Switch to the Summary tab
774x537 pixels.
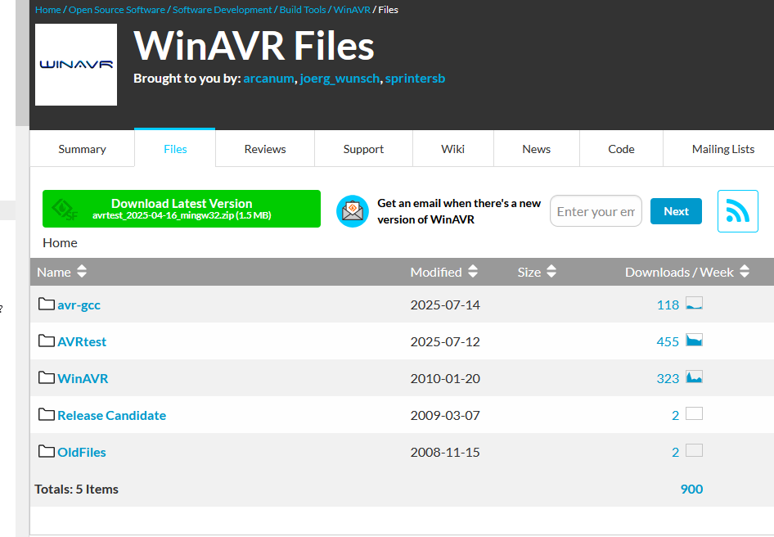pos(82,149)
